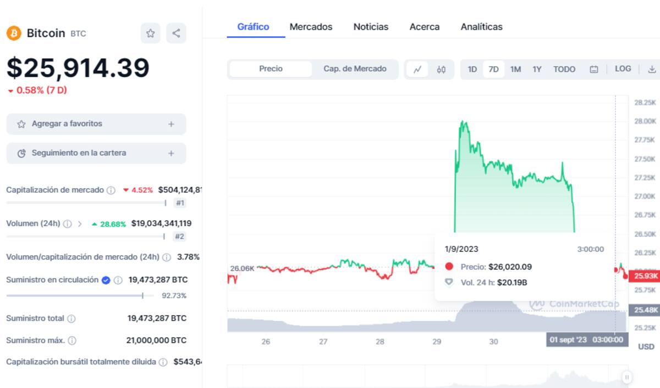The height and width of the screenshot is (388, 660).
Task: Select the 1M time range button
Action: point(515,70)
